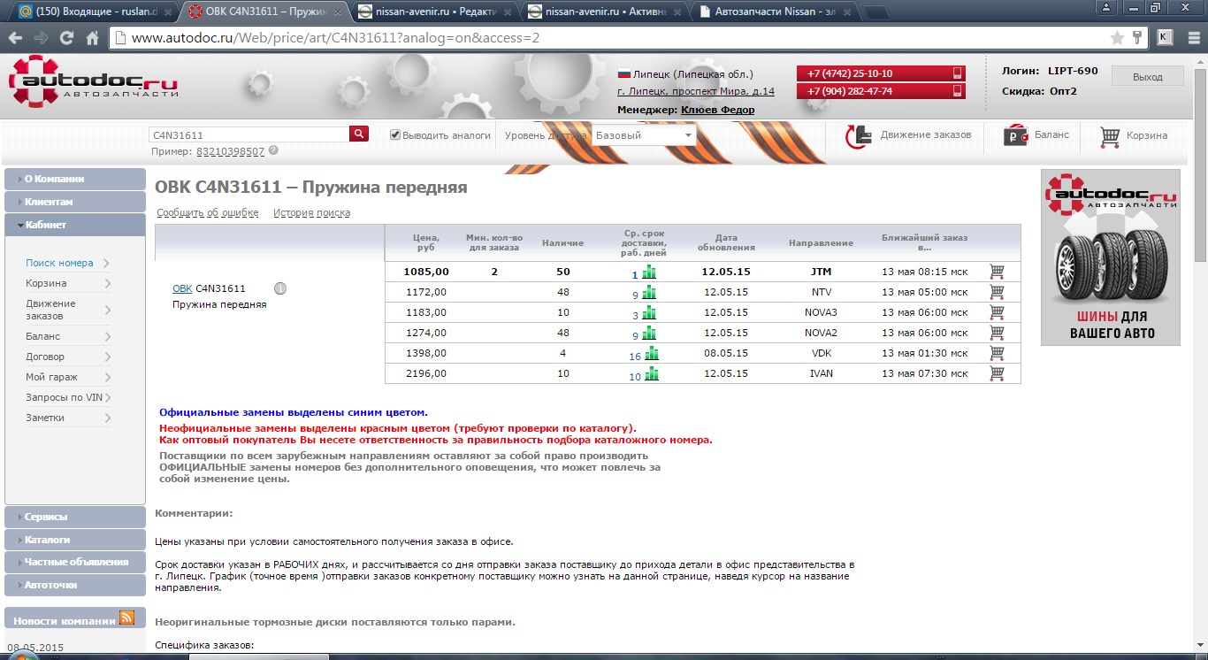The image size is (1208, 660).
Task: Expand the Автоточки sidebar section
Action: pos(75,585)
